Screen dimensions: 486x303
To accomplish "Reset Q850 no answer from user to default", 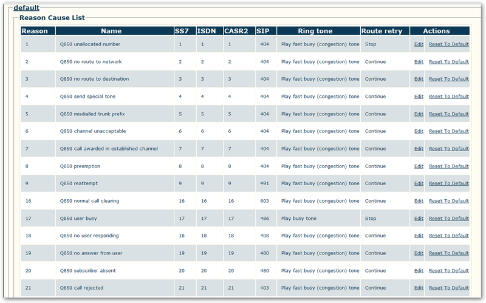I will [449, 253].
